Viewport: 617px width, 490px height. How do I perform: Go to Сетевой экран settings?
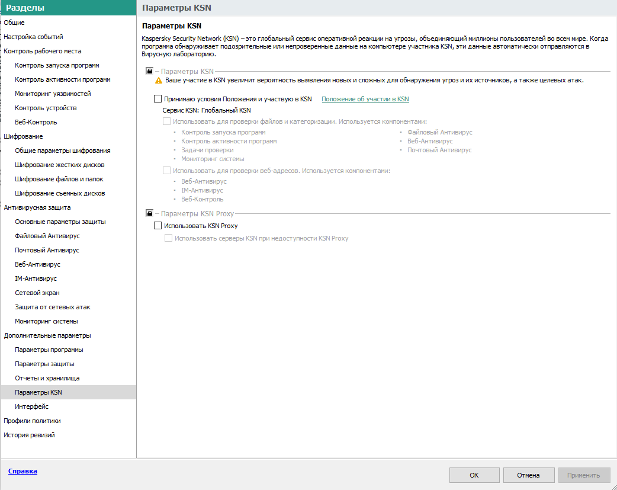69,293
